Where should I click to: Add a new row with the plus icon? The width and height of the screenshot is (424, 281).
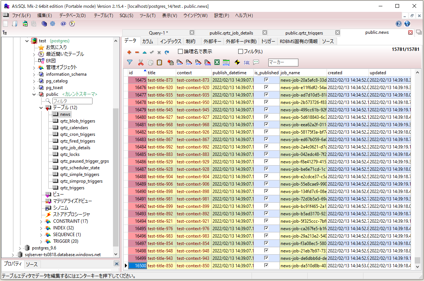pyautogui.click(x=129, y=52)
